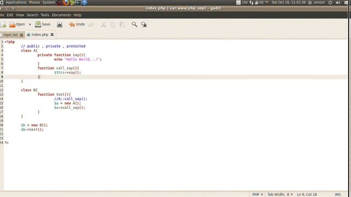This screenshot has height=197, width=351.
Task: Click the INS insert mode indicator
Action: [338, 195]
